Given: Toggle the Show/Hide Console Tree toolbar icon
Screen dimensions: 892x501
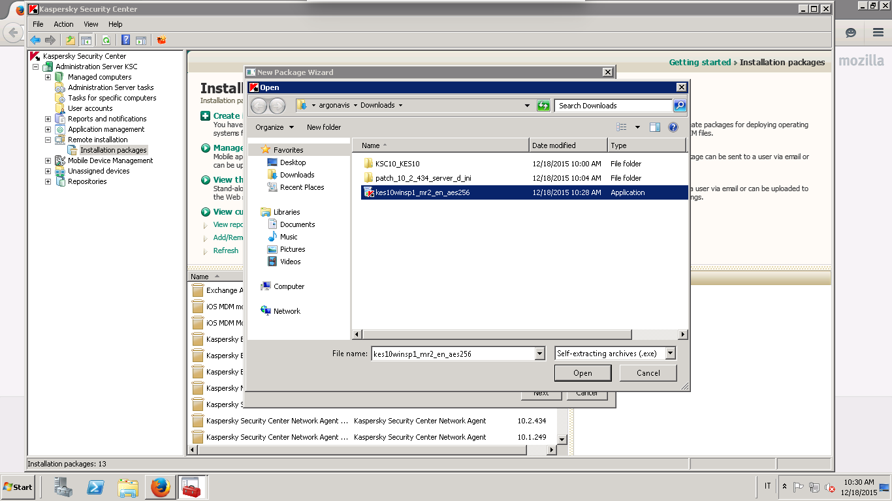Looking at the screenshot, I should [86, 40].
